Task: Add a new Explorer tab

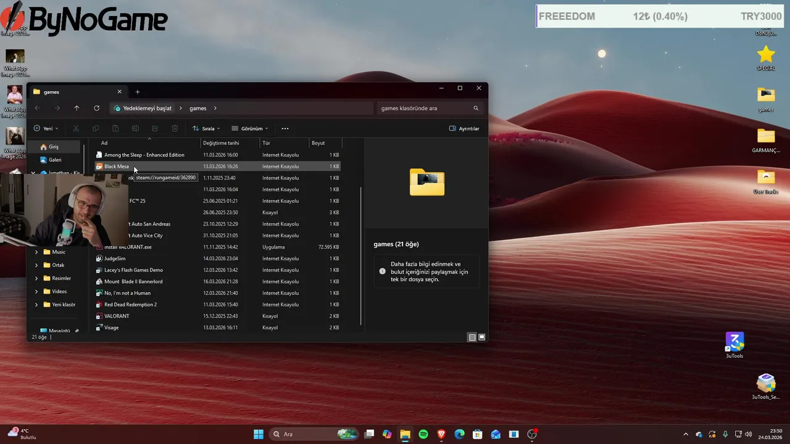Action: click(x=138, y=92)
